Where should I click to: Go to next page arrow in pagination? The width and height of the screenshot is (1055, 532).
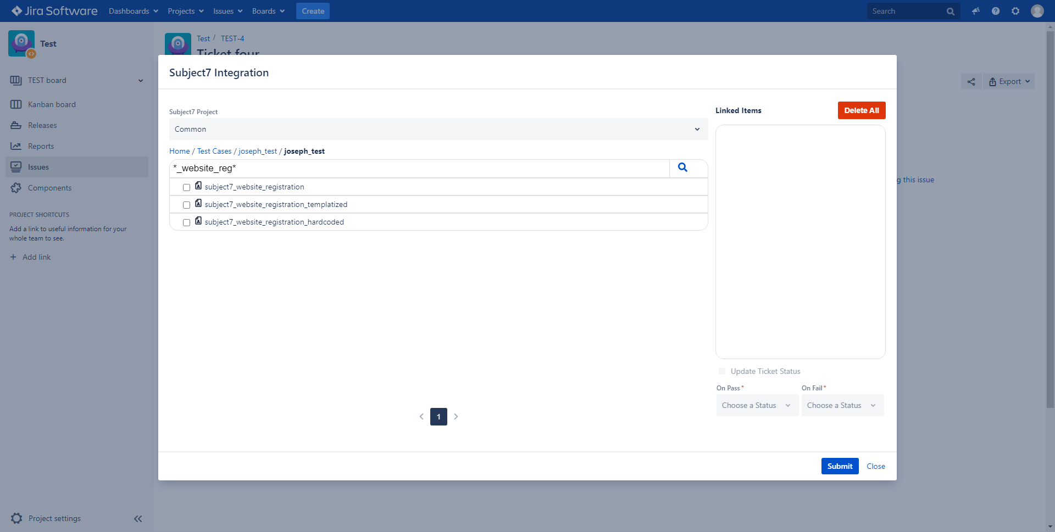click(456, 417)
